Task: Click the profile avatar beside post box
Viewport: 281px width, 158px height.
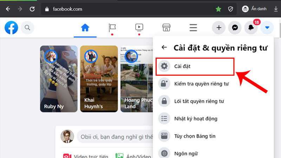Action: (x=67, y=137)
